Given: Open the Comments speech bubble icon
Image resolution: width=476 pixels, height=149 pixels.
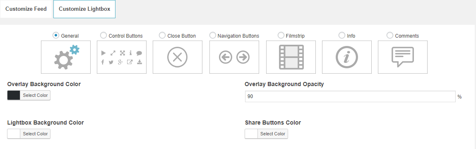Looking at the screenshot, I should 403,57.
